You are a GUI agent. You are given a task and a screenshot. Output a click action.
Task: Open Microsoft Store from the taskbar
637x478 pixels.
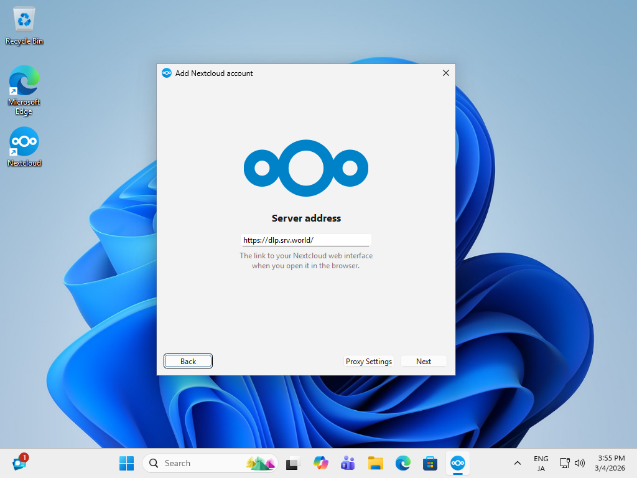[430, 463]
